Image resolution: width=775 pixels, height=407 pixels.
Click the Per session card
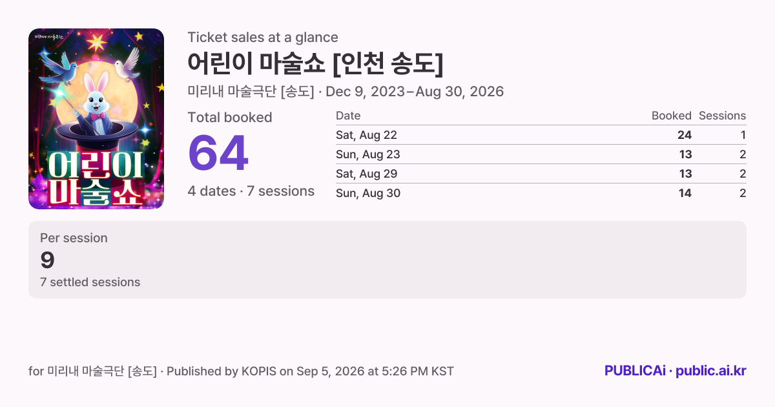coord(387,260)
